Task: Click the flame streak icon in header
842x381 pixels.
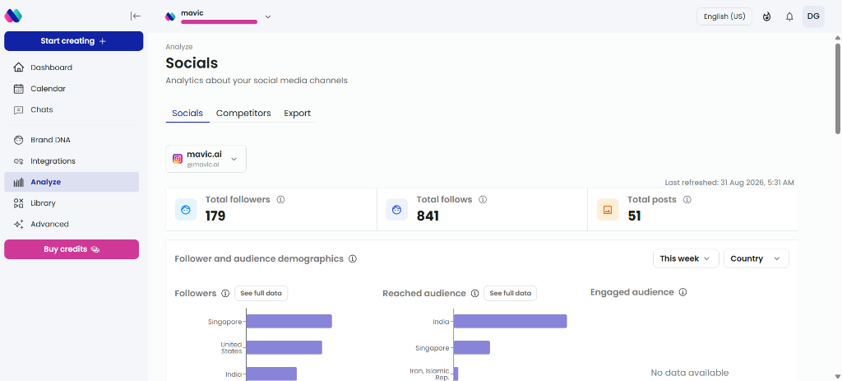Action: [x=767, y=16]
